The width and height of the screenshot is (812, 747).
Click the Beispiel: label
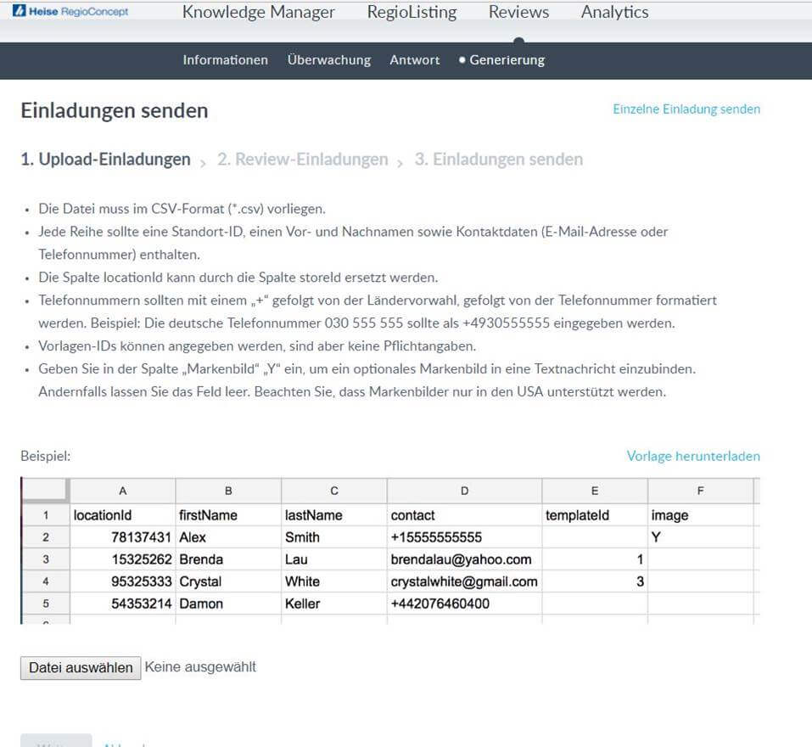(46, 457)
